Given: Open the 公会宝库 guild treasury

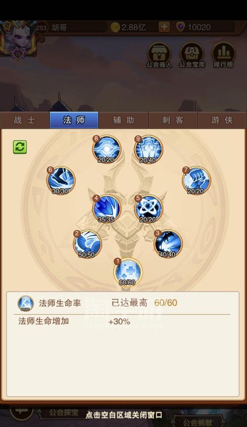Looking at the screenshot, I should click(192, 55).
